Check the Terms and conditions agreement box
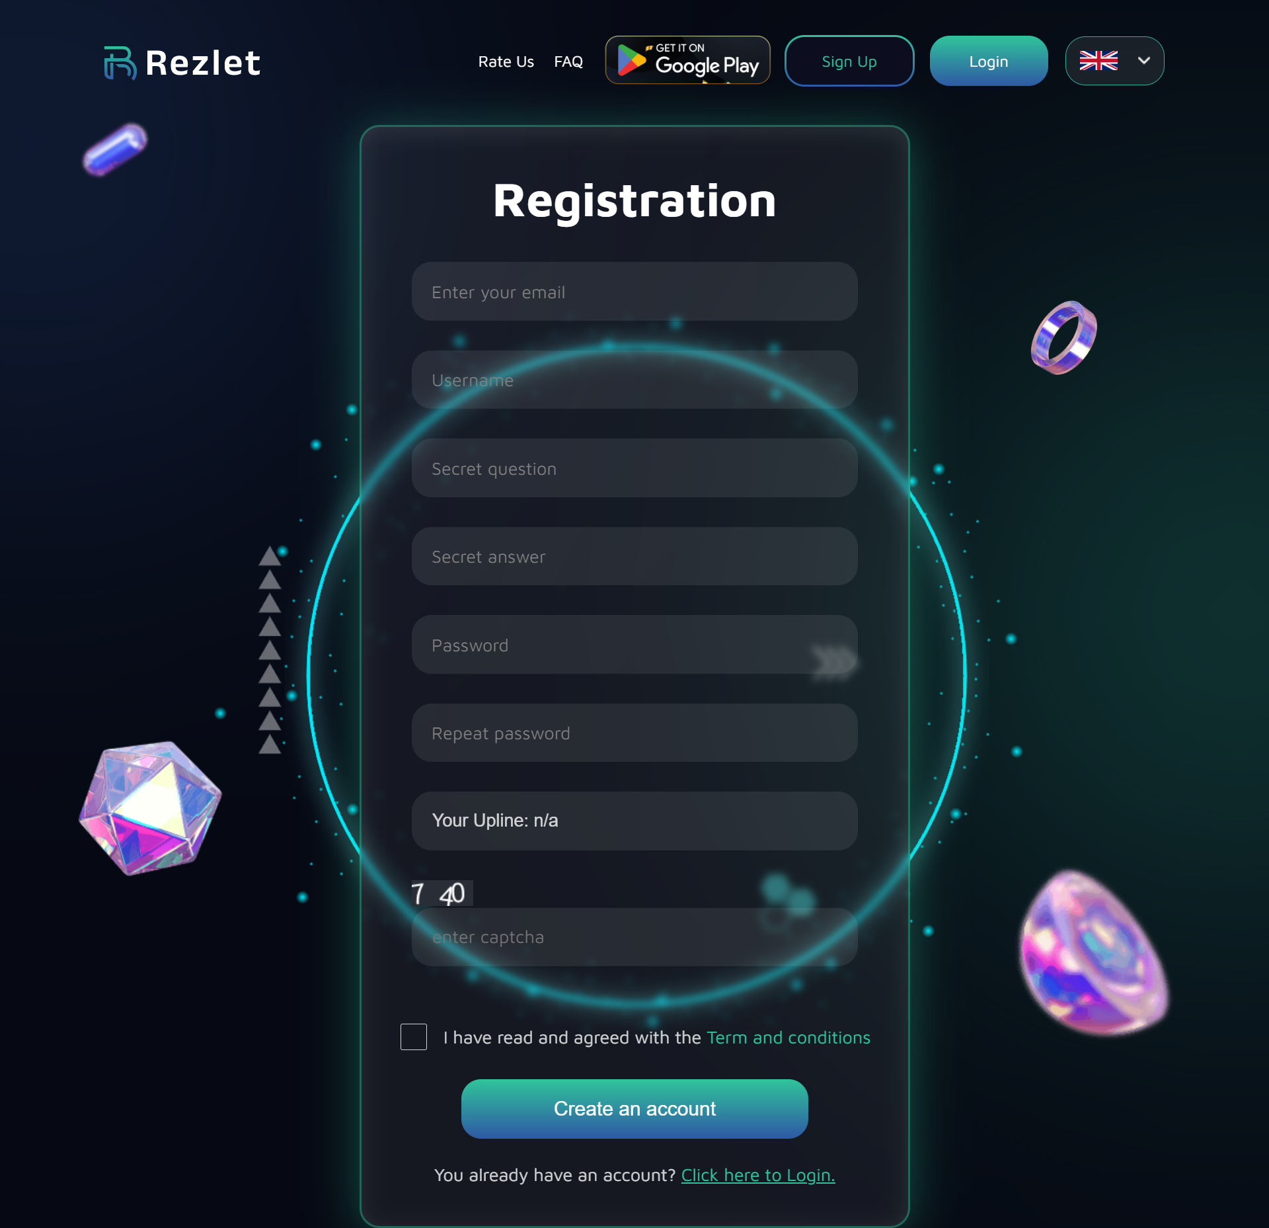The image size is (1269, 1228). point(414,1037)
